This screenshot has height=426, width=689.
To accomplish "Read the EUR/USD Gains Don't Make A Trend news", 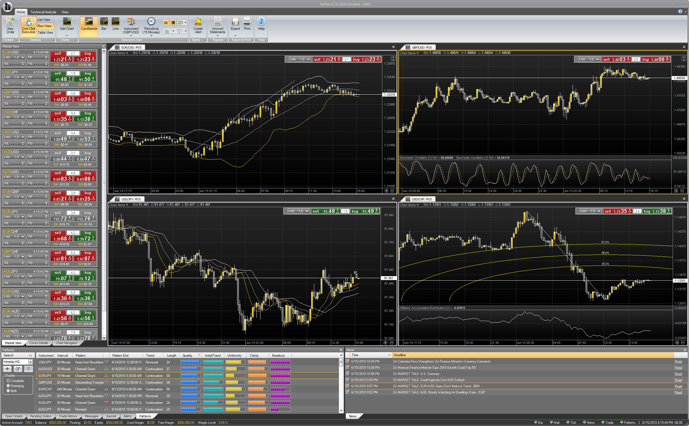I will (678, 386).
